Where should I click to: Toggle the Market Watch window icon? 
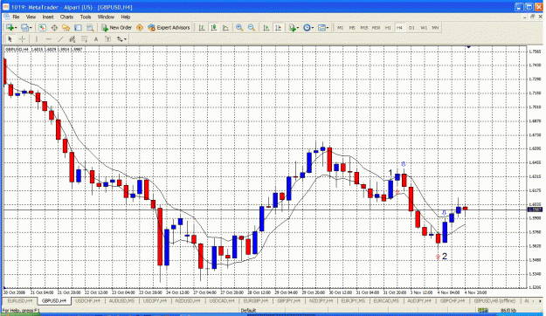pos(42,27)
